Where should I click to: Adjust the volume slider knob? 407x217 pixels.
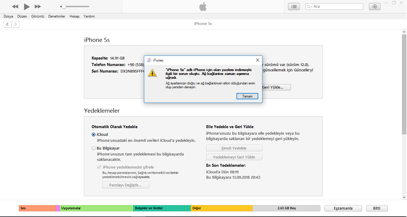pos(64,6)
